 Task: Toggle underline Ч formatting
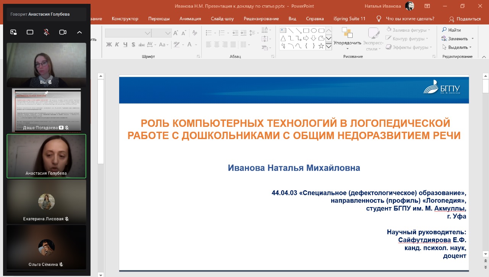(x=125, y=45)
